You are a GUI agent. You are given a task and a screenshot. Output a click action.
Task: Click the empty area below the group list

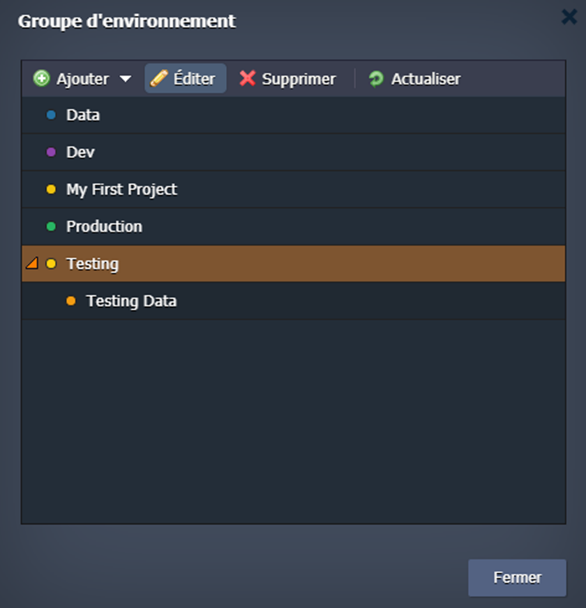click(293, 418)
